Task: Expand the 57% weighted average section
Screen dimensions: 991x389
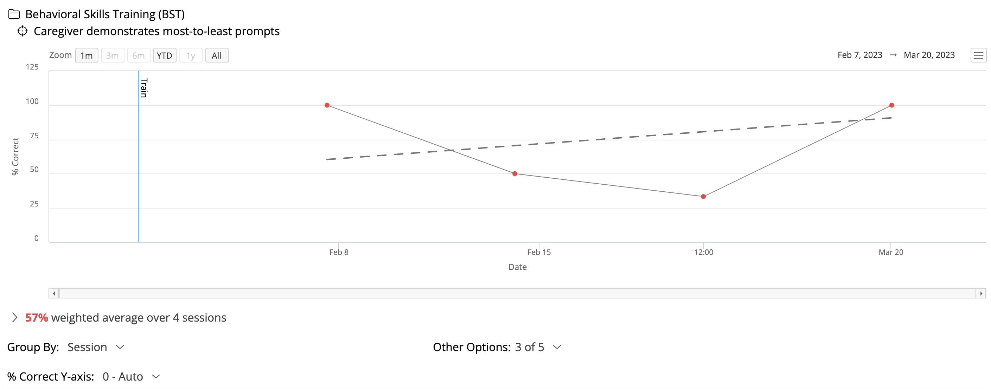Action: tap(15, 318)
